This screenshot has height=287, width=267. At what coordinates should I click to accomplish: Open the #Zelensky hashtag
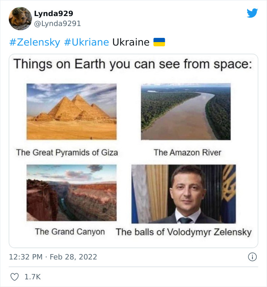(34, 42)
